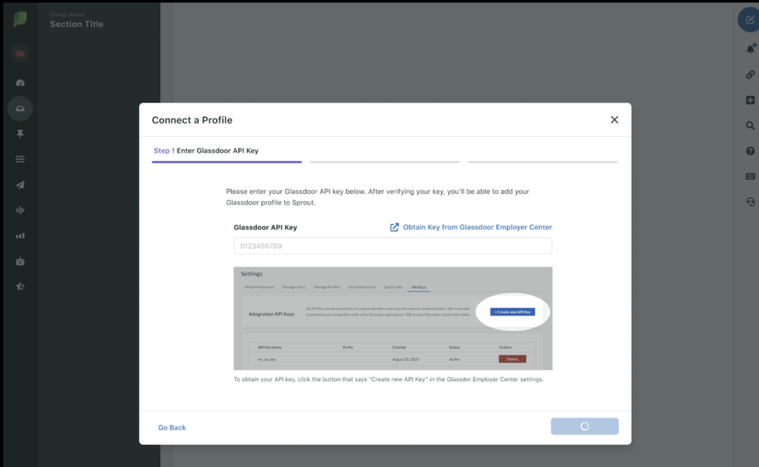Open the list icon in sidebar
759x467 pixels.
pos(20,159)
